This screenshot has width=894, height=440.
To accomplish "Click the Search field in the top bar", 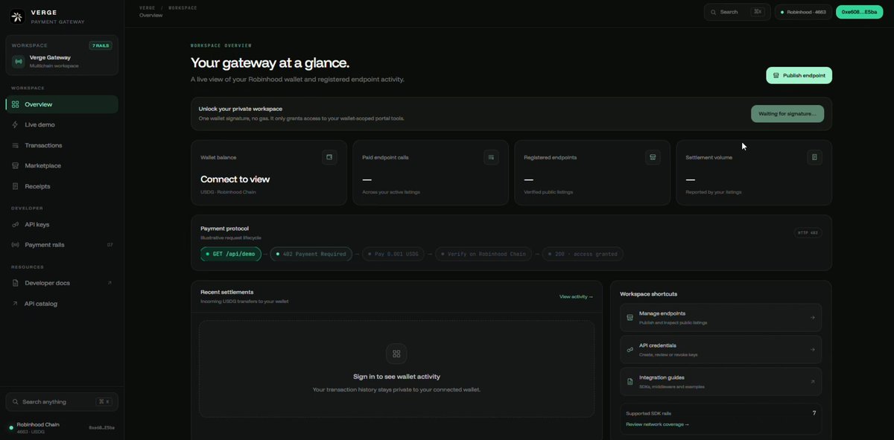I will point(738,12).
